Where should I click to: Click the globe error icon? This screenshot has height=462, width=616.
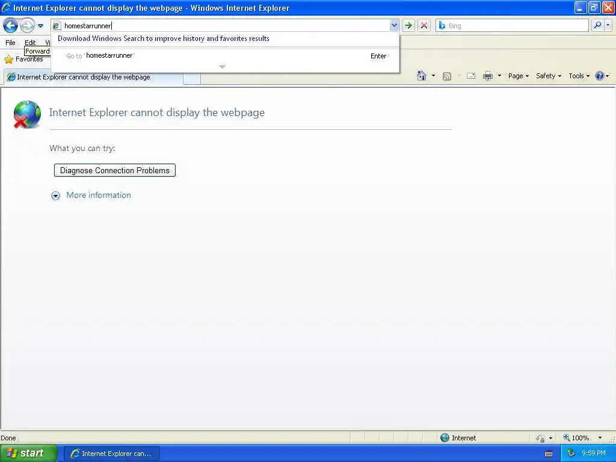[x=26, y=114]
